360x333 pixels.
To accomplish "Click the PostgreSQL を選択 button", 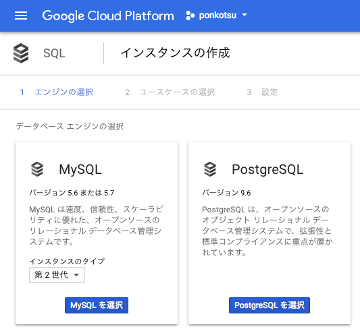I will click(269, 305).
